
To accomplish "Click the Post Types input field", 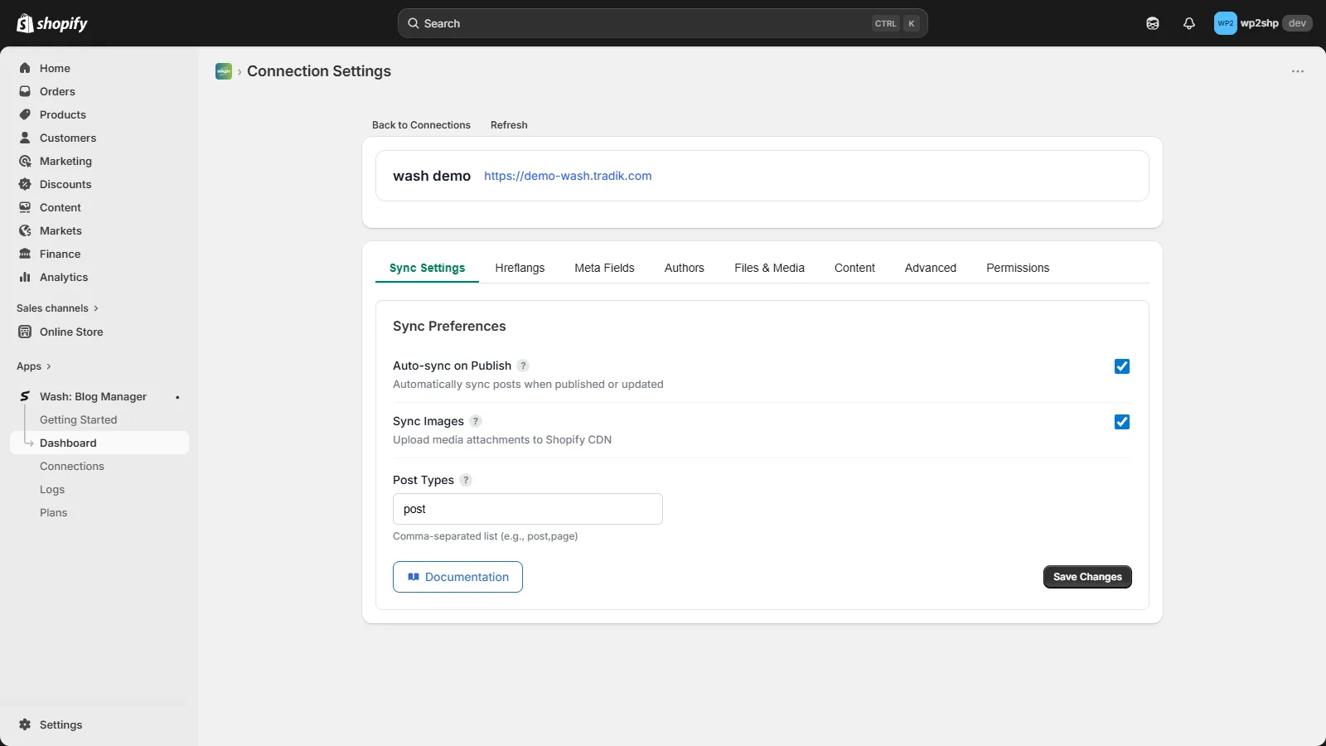I will click(528, 509).
